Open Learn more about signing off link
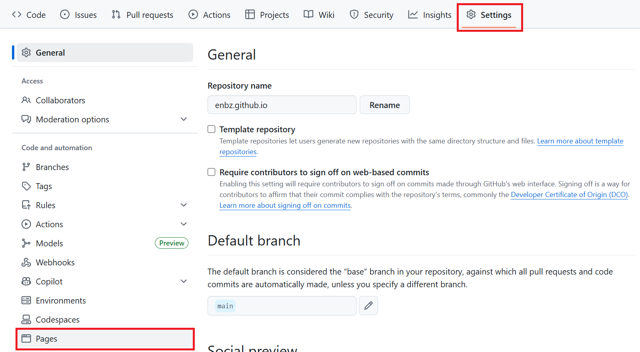Viewport: 640px width, 352px height. (x=285, y=205)
